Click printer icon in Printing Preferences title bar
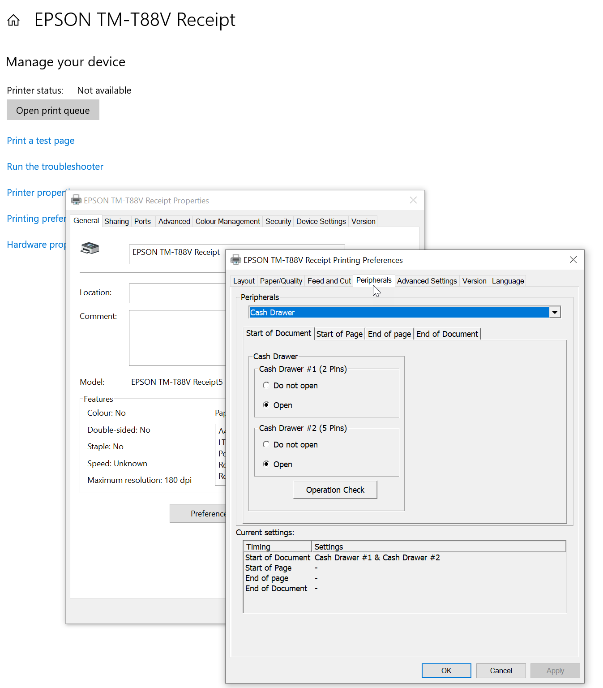603x688 pixels. (x=235, y=260)
